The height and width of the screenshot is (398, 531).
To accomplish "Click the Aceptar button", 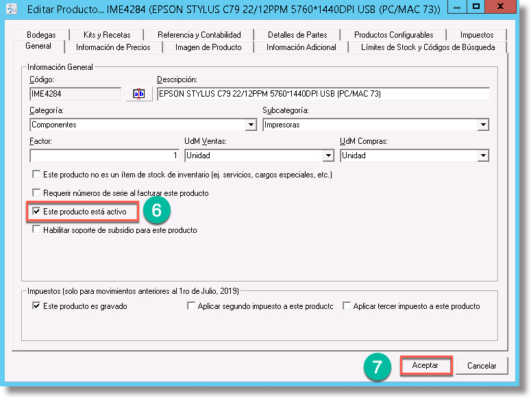I will click(x=425, y=365).
